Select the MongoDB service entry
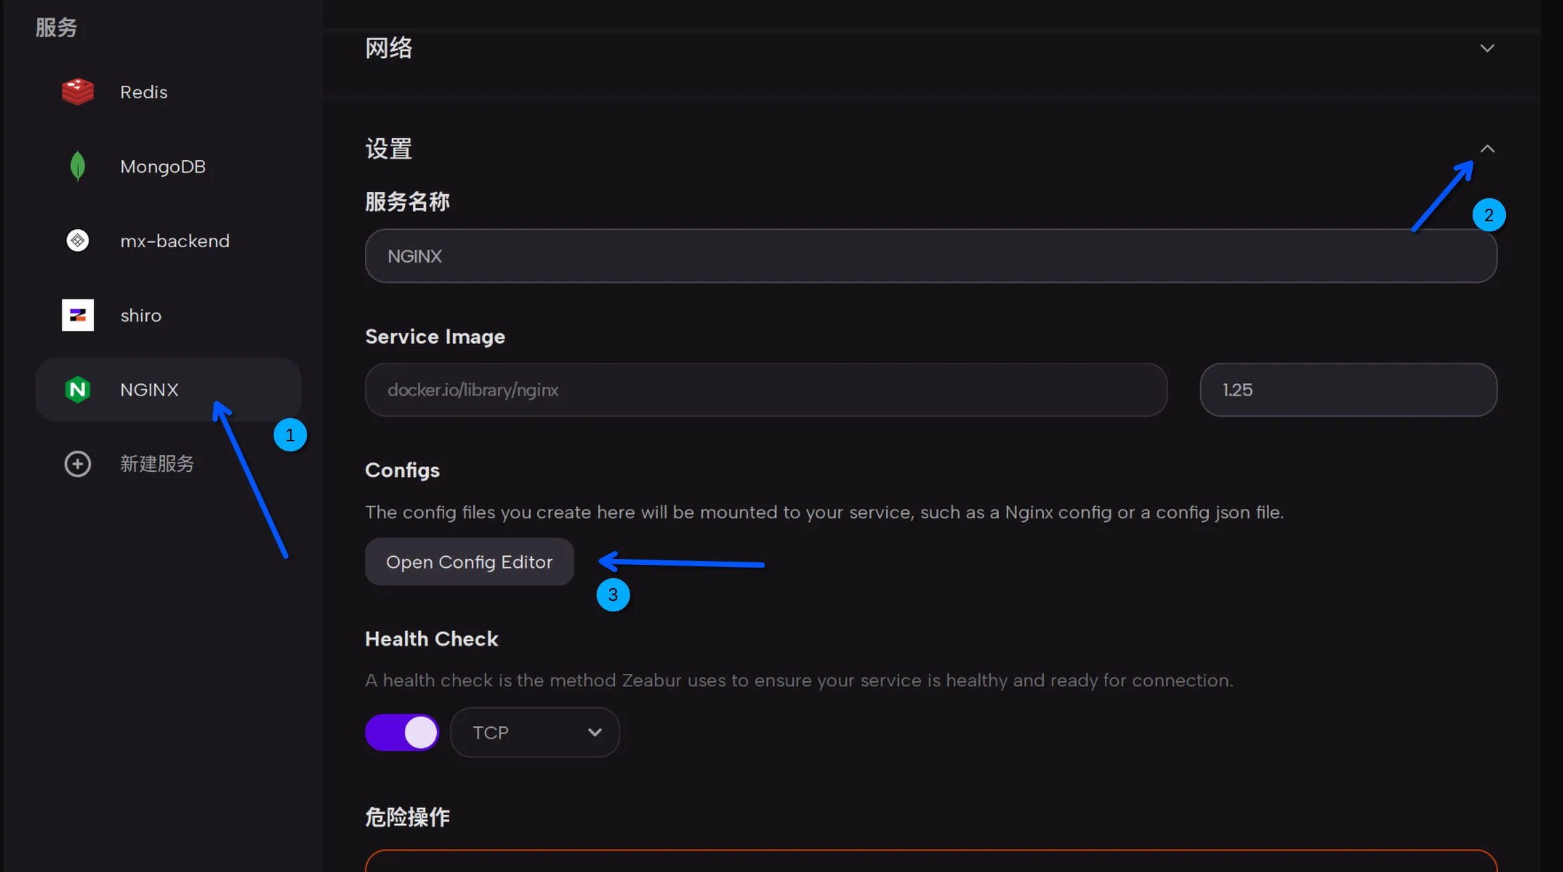 (x=162, y=166)
